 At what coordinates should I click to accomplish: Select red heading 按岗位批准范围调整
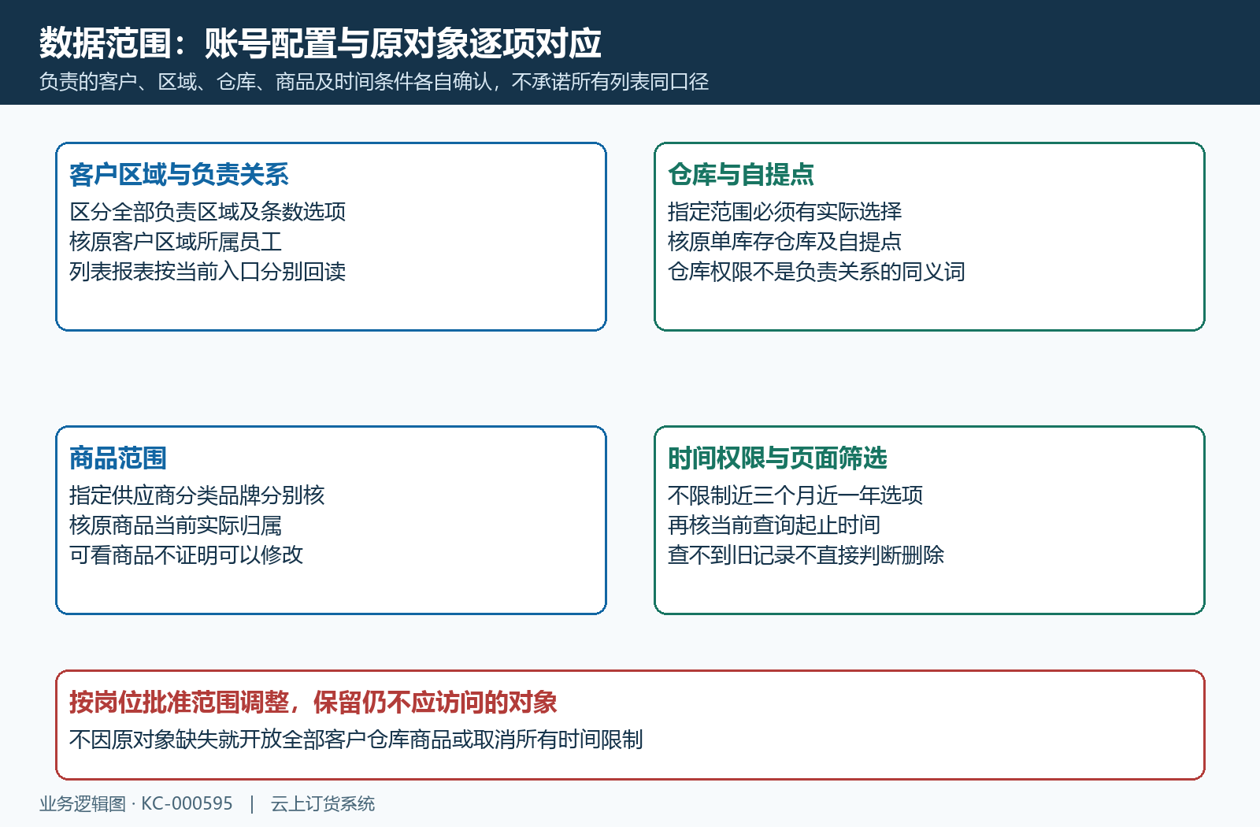coord(313,703)
